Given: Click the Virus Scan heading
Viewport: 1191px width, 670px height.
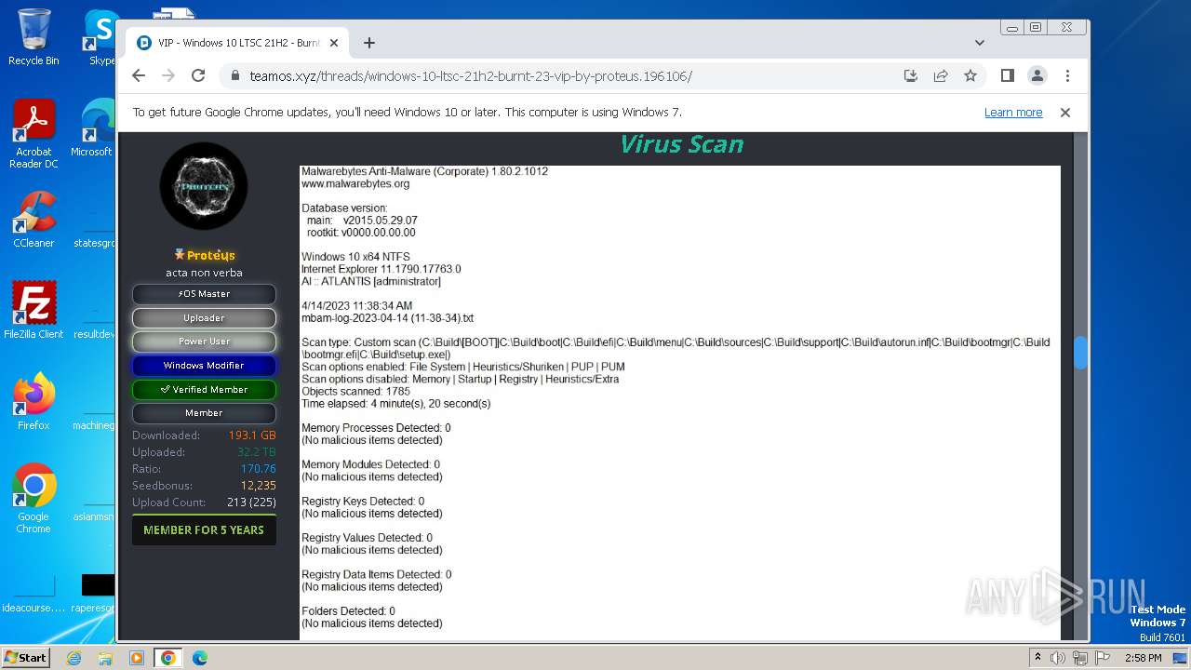Looking at the screenshot, I should tap(682, 144).
